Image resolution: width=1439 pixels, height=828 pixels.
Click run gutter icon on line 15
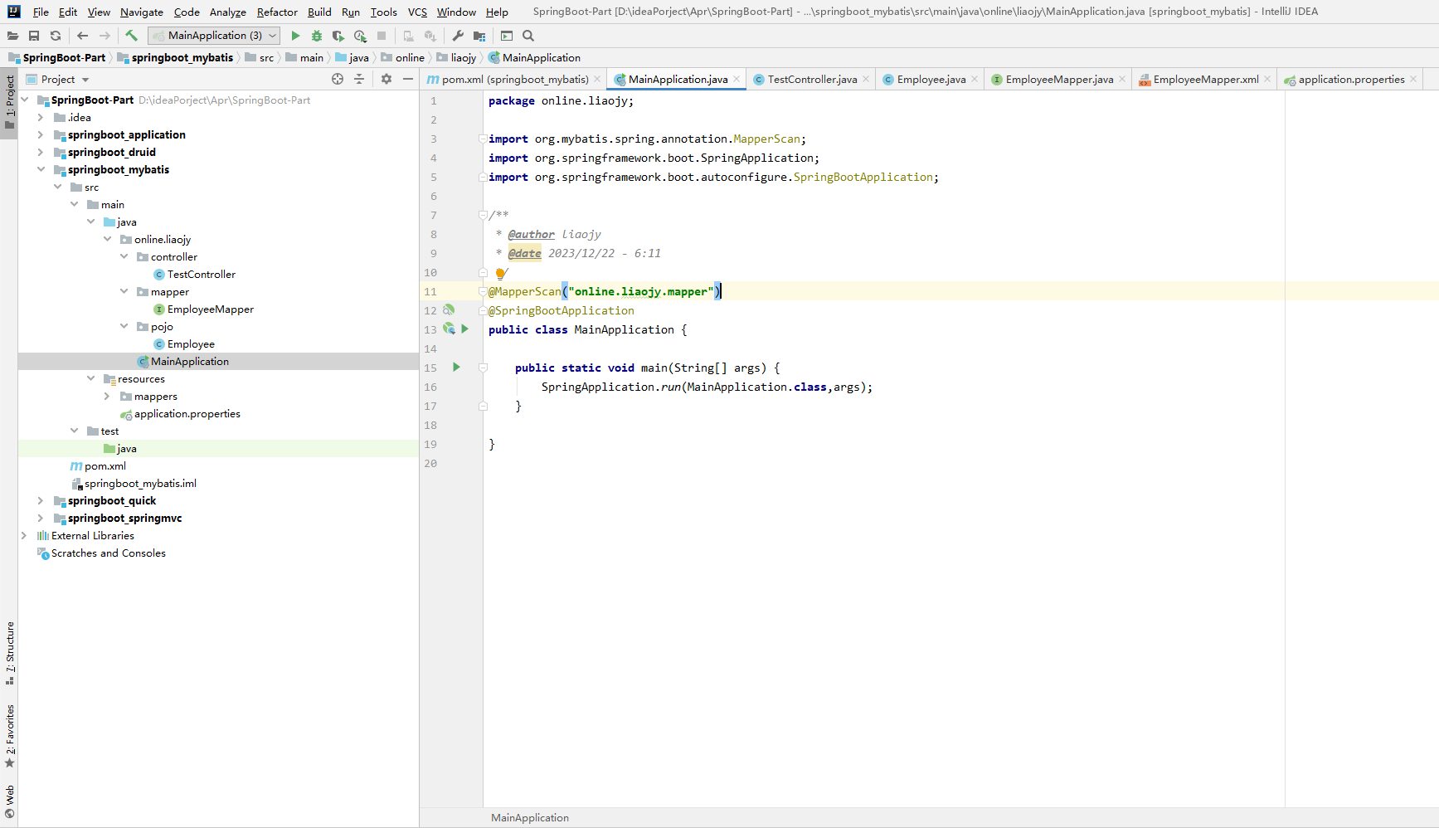point(456,367)
